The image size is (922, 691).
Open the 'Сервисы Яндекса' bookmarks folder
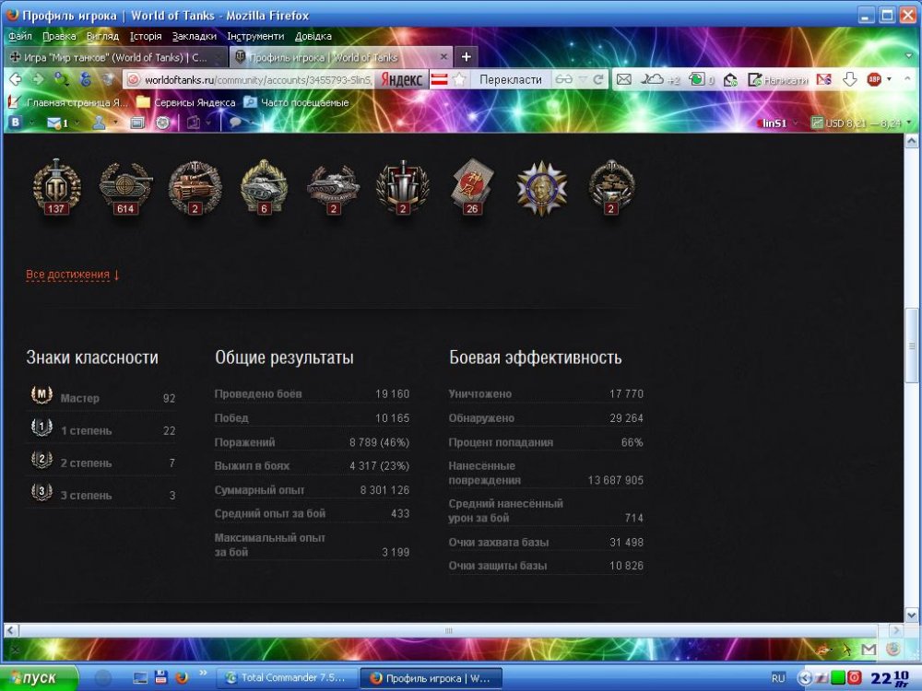click(x=186, y=102)
